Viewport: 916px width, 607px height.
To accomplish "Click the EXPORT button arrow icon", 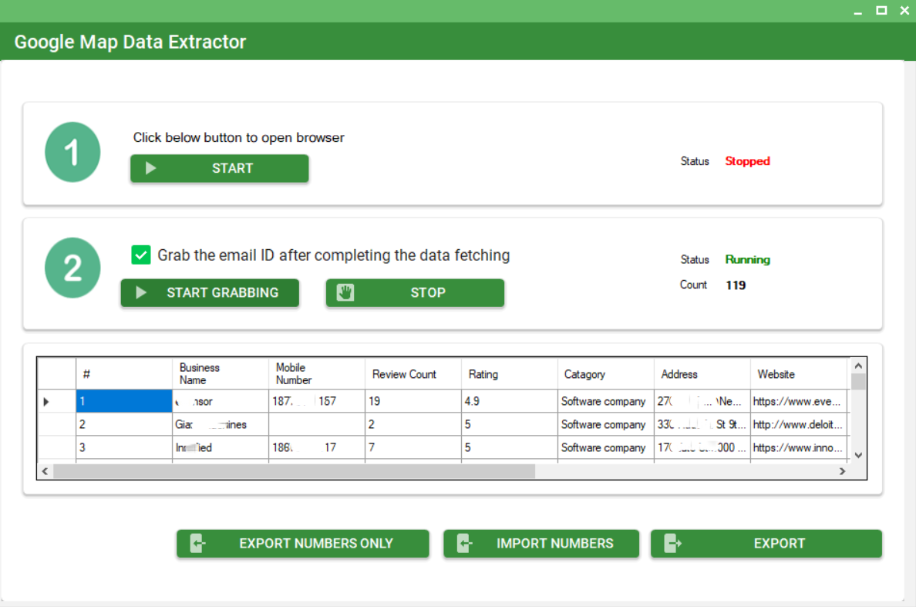I will pyautogui.click(x=672, y=544).
